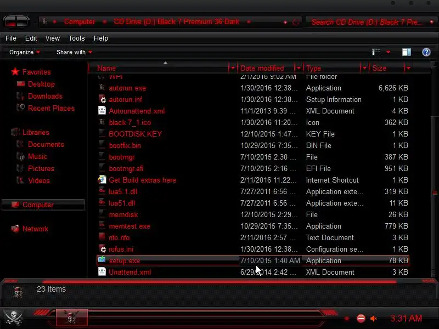Select the Get Build extras here shortcut icon
Screen dimensions: 439x329
pyautogui.click(x=102, y=180)
